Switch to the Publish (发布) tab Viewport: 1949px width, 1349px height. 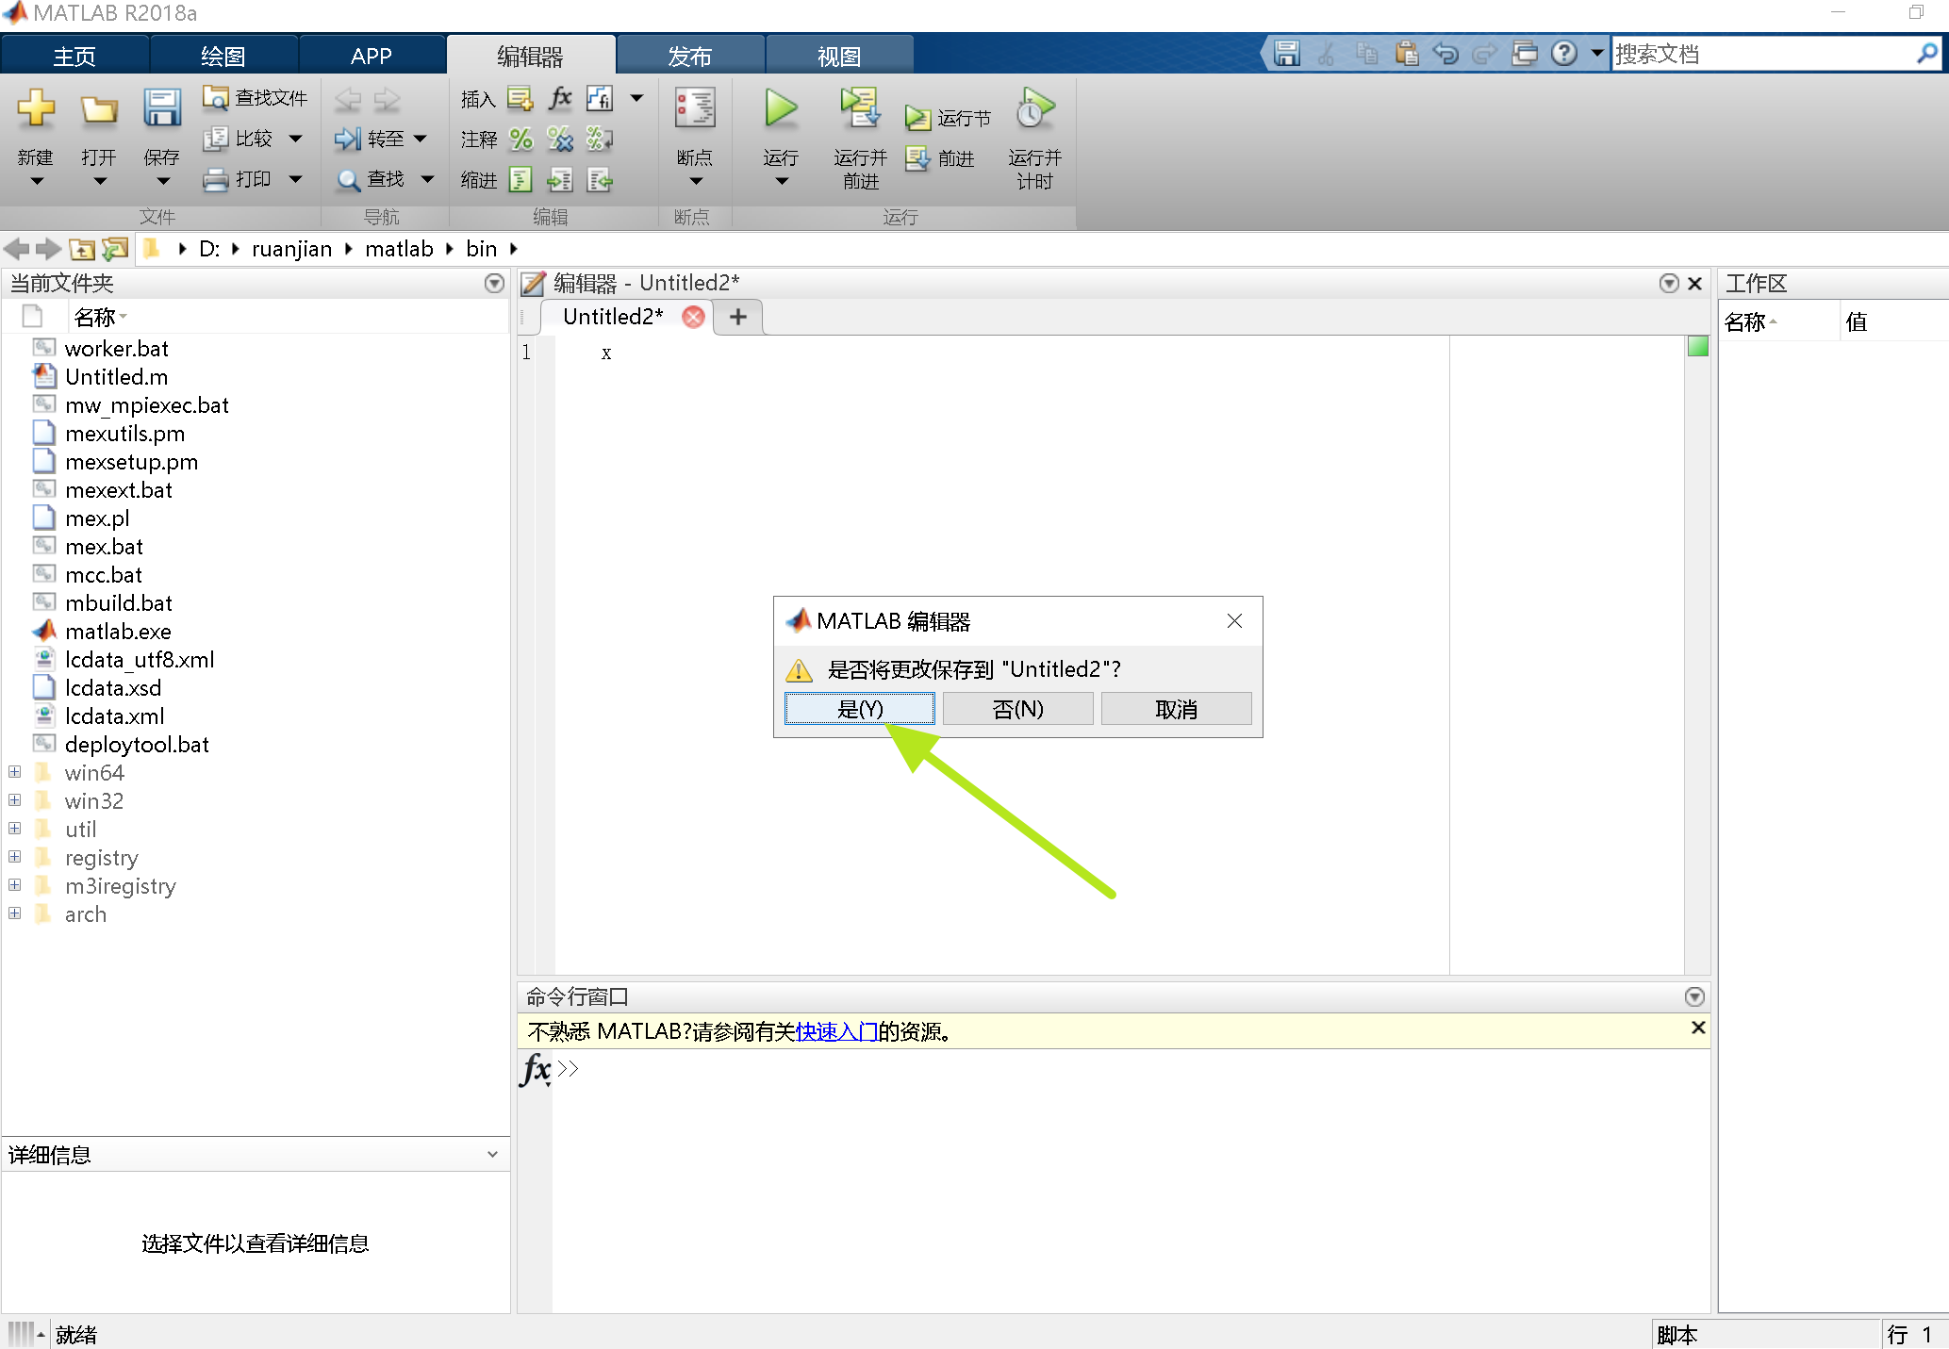tap(689, 56)
